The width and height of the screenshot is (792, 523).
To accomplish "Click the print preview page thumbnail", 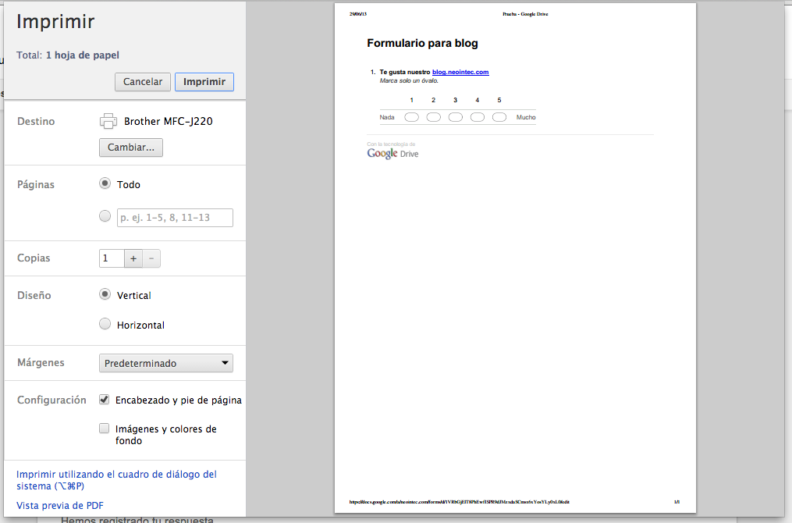I will point(515,258).
